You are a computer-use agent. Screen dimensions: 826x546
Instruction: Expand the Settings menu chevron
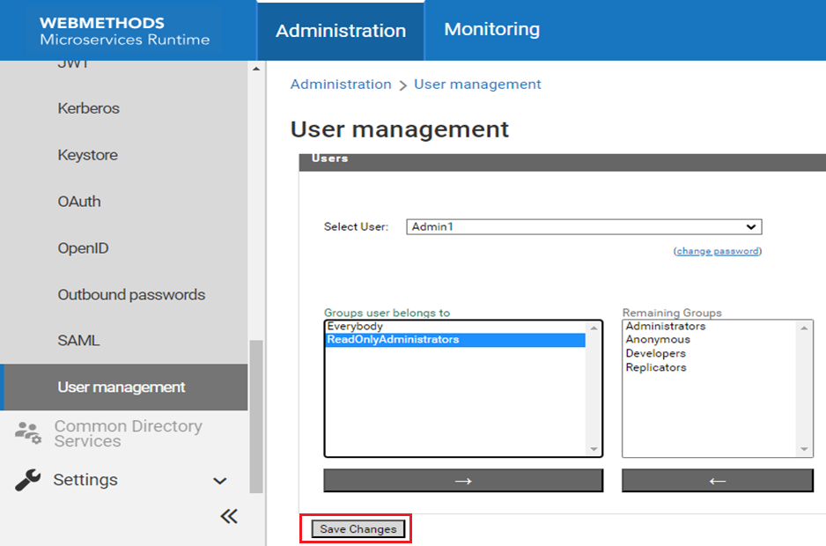tap(220, 481)
